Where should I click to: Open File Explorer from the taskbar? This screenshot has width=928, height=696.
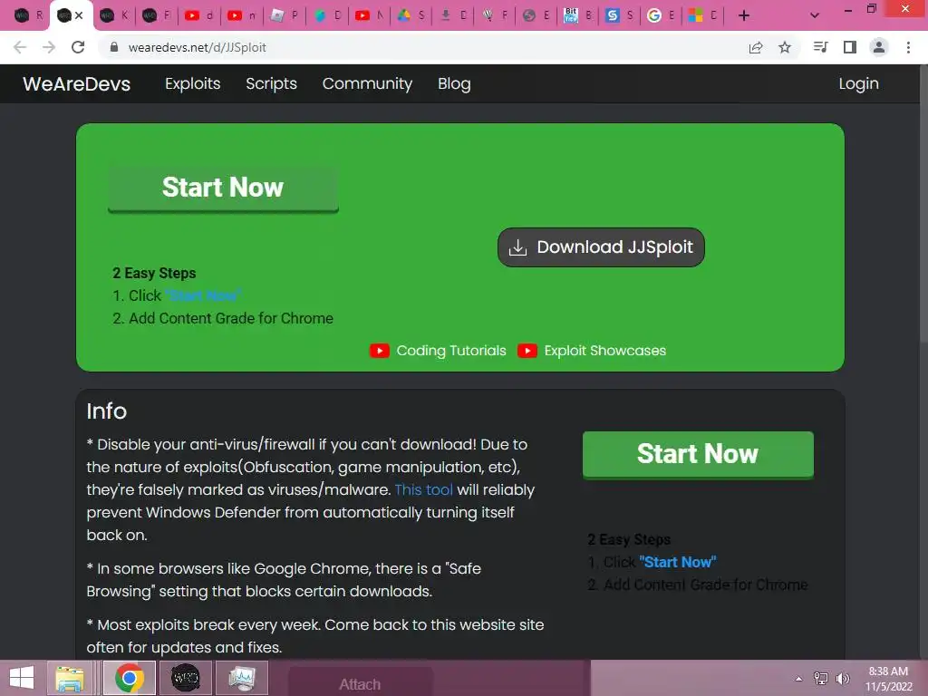[69, 678]
